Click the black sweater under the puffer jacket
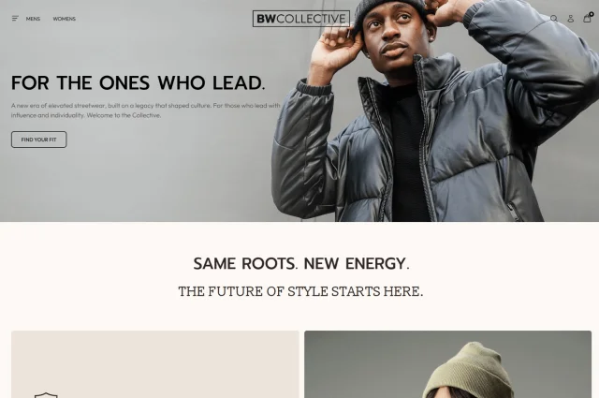Screen dimensions: 599x398 [x=407, y=153]
